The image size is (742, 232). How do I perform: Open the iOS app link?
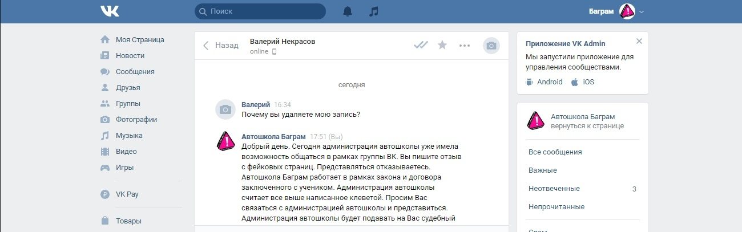click(x=588, y=82)
